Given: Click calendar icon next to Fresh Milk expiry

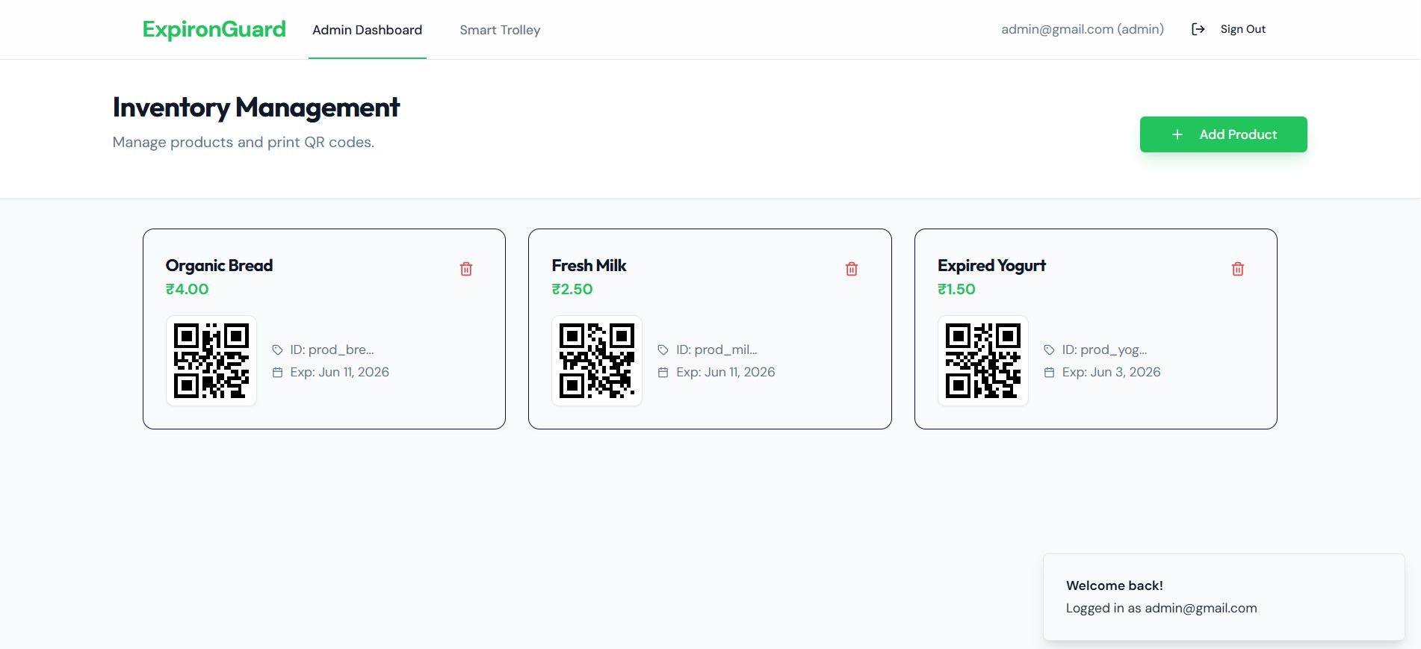Looking at the screenshot, I should 663,372.
